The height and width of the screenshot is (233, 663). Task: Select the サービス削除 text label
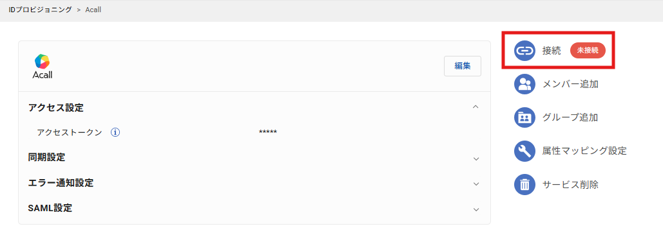(570, 184)
